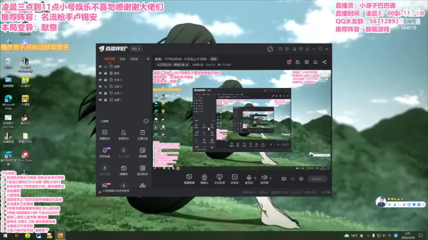Open the 多人连麦 download tool
The height and width of the screenshot is (240, 428).
(124, 153)
